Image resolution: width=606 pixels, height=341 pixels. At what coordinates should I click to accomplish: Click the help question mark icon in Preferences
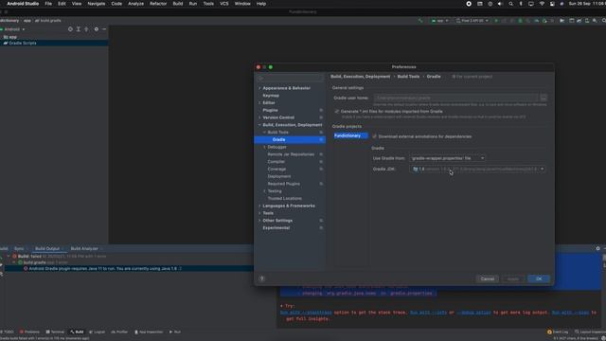pyautogui.click(x=262, y=278)
